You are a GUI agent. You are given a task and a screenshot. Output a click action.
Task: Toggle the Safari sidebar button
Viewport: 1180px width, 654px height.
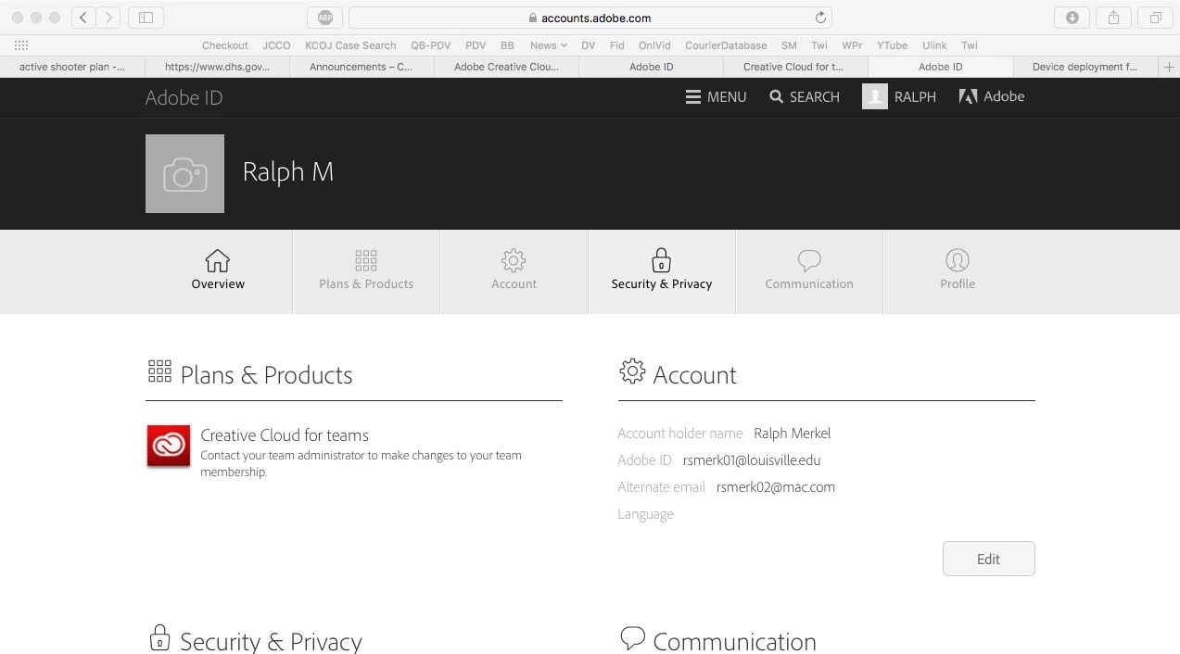click(146, 18)
